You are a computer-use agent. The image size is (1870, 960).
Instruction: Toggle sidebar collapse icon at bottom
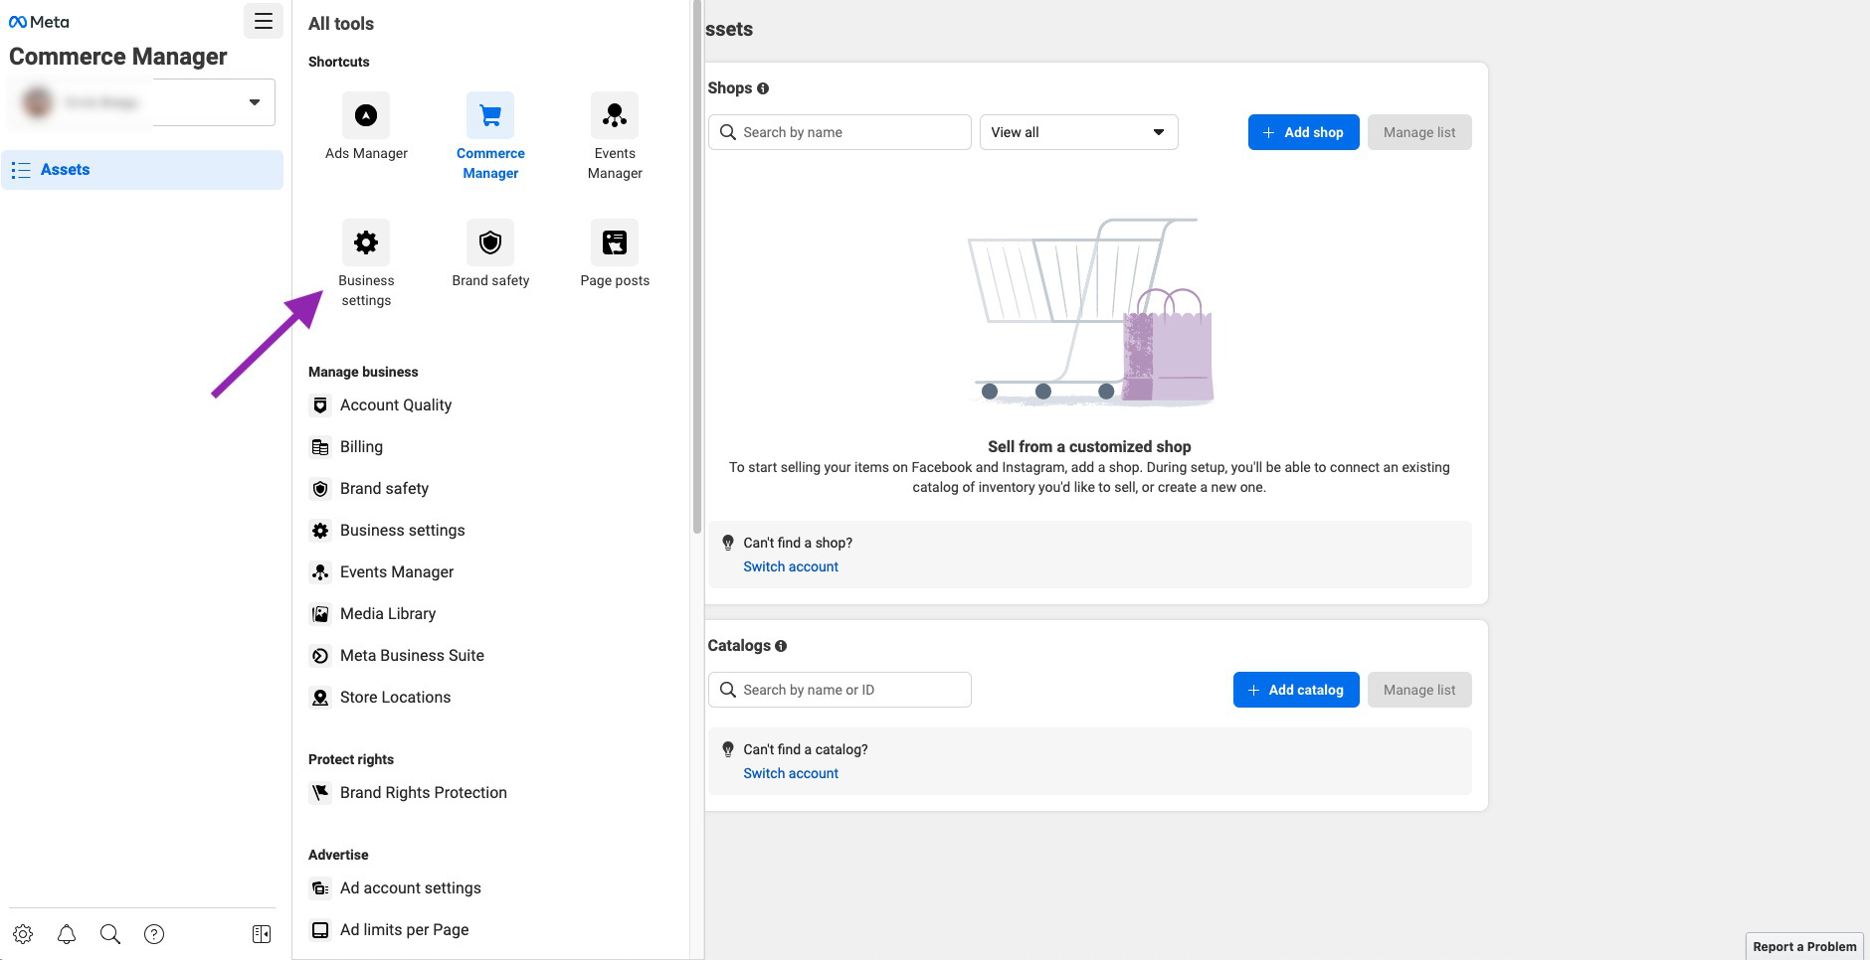coord(262,934)
